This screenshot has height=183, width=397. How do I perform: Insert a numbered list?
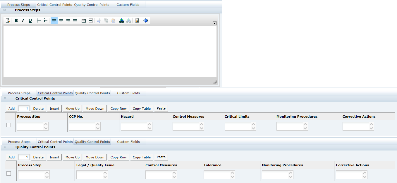[39, 20]
